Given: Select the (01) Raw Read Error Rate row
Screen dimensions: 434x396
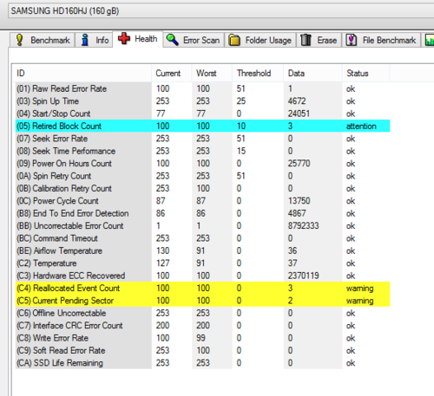Looking at the screenshot, I should [x=202, y=88].
